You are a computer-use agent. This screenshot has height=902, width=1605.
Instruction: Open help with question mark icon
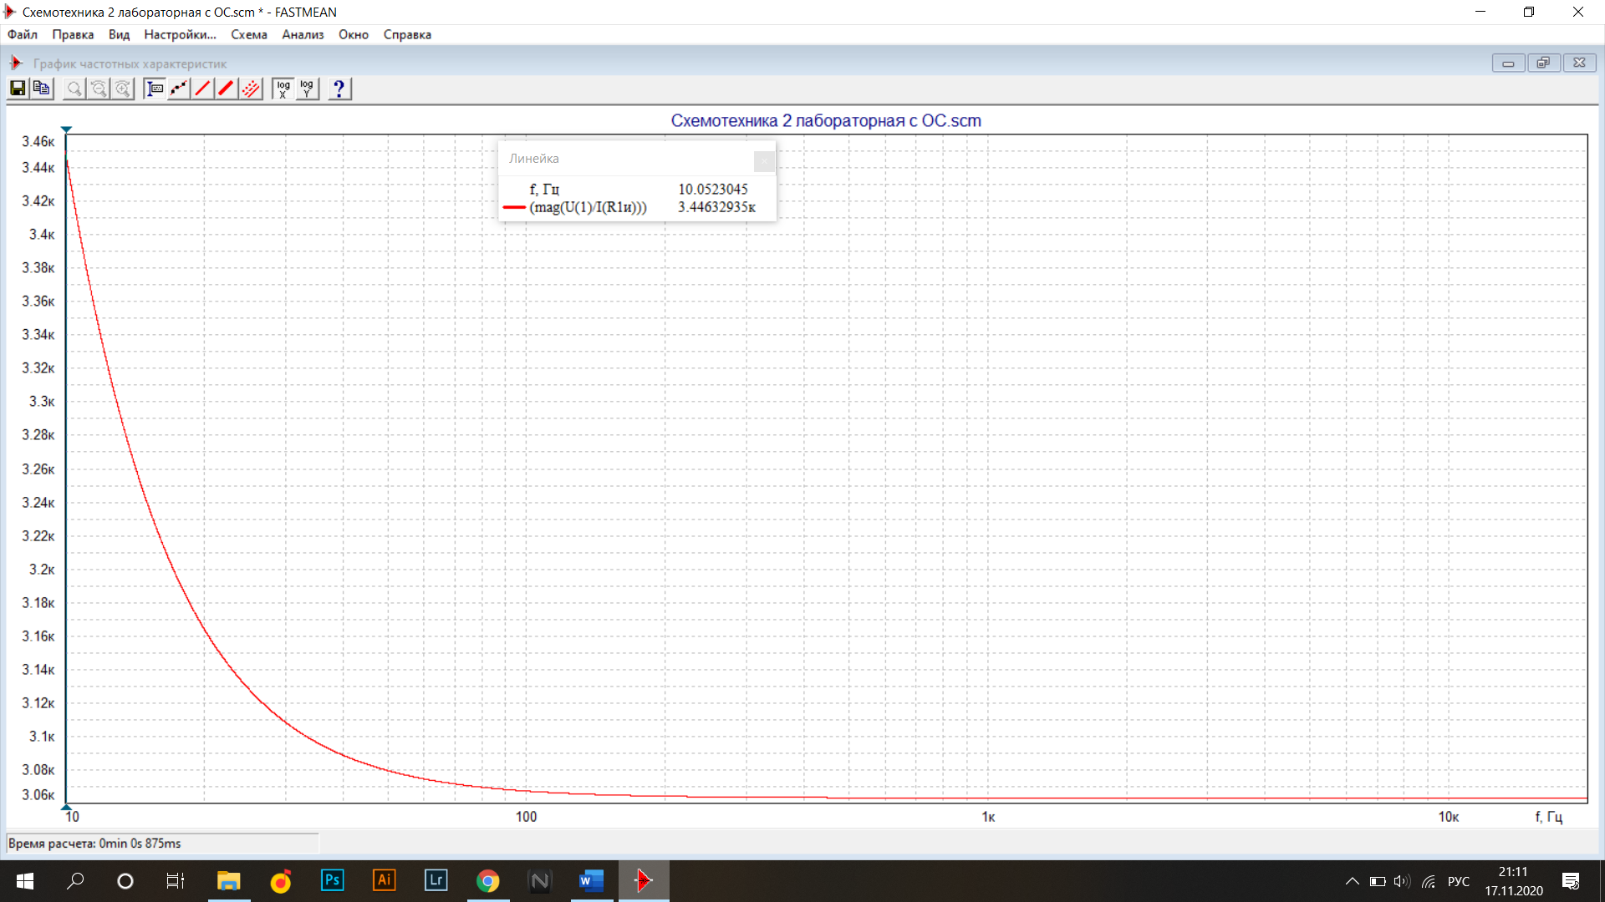coord(339,89)
